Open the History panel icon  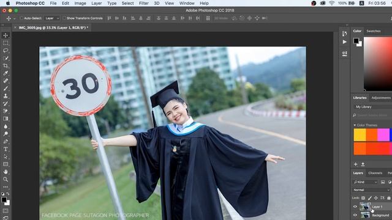pos(344,34)
